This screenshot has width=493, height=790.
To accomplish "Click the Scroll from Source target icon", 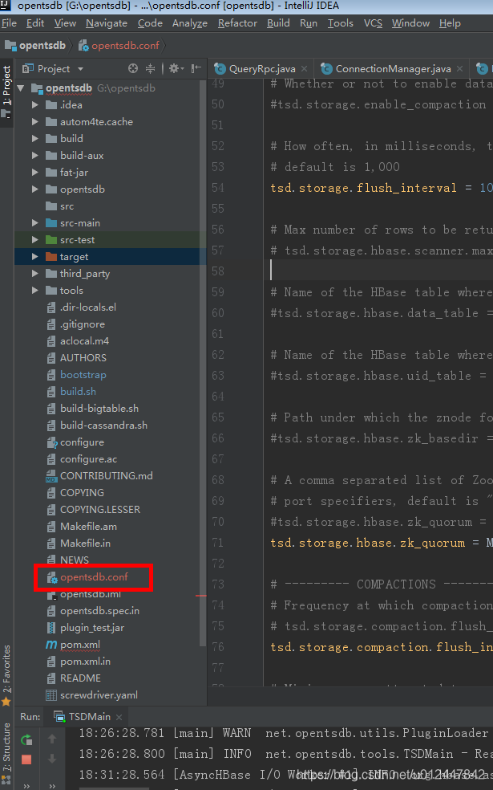I will (x=133, y=68).
